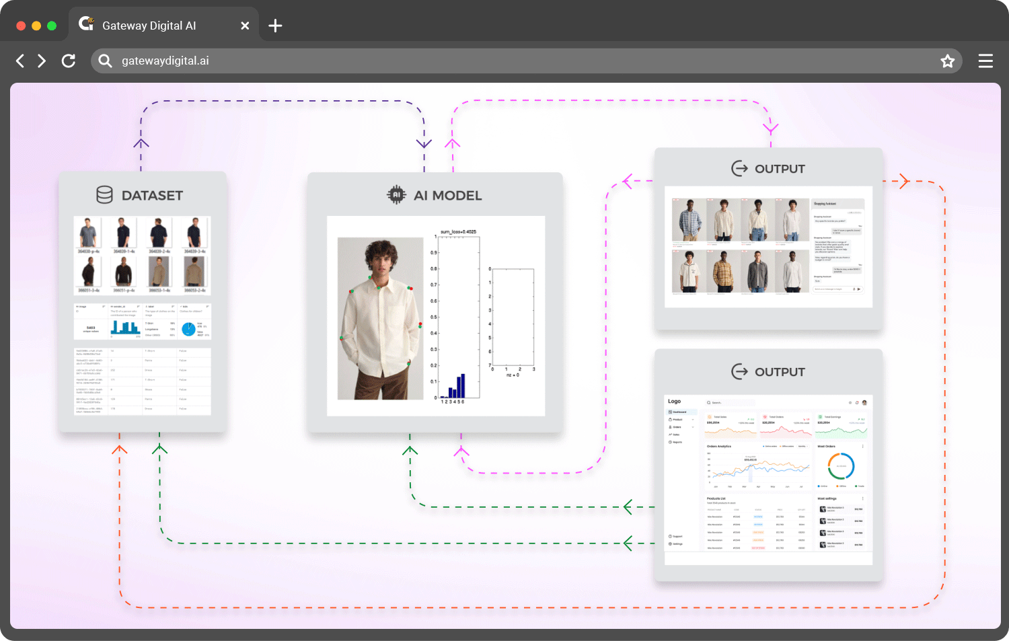Open Dashboard in the output preview sidebar
Image resolution: width=1009 pixels, height=641 pixels.
tap(679, 412)
